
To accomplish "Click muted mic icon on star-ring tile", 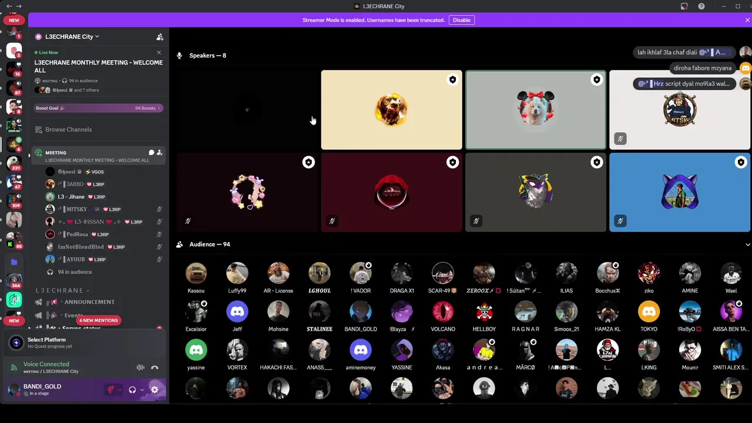I will pyautogui.click(x=188, y=221).
